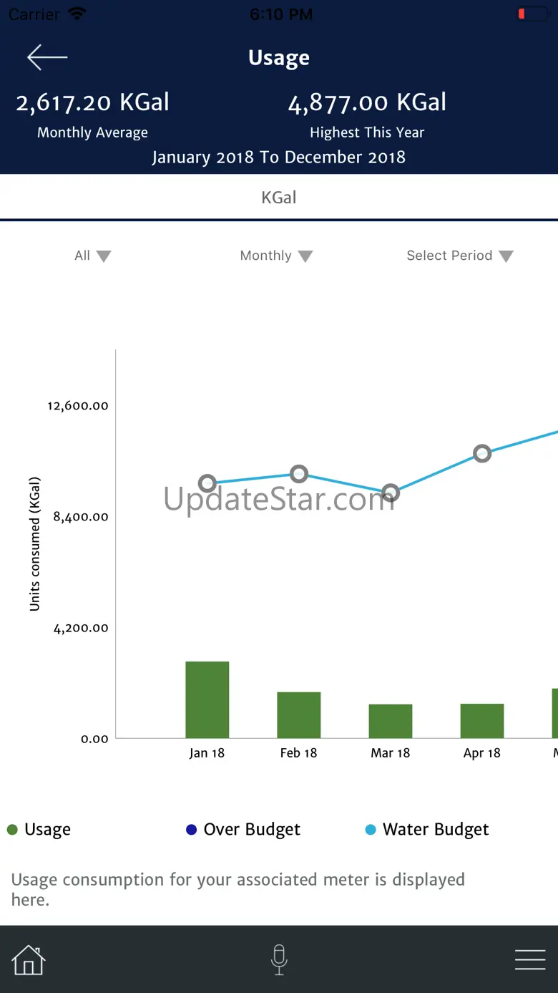The width and height of the screenshot is (558, 993).
Task: Tap the Highest This Year value
Action: [x=367, y=103]
